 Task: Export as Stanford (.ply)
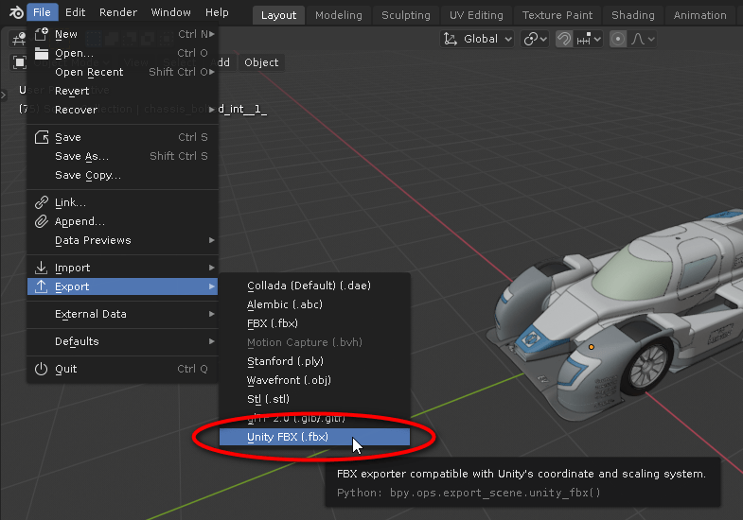(x=314, y=361)
